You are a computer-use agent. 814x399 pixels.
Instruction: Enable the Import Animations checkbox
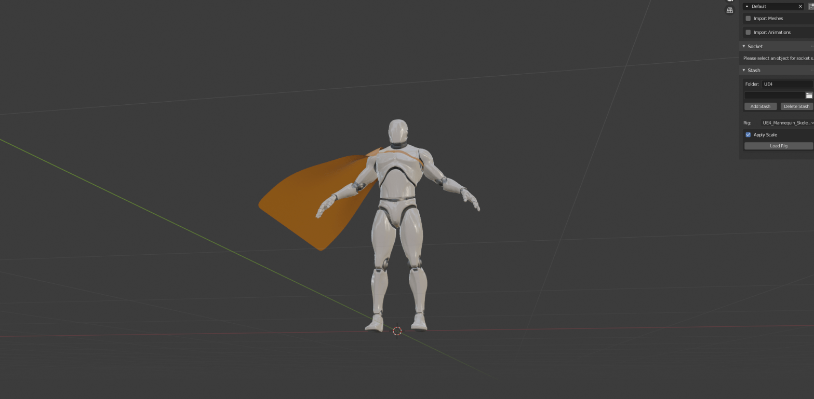[748, 32]
